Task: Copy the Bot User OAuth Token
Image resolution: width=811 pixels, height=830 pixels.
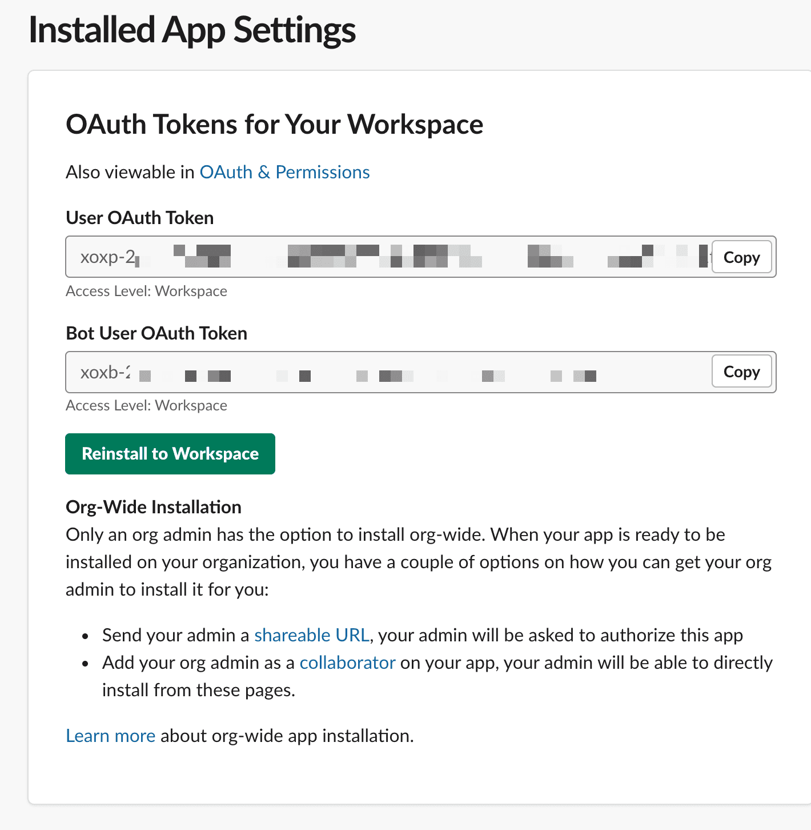Action: coord(741,372)
